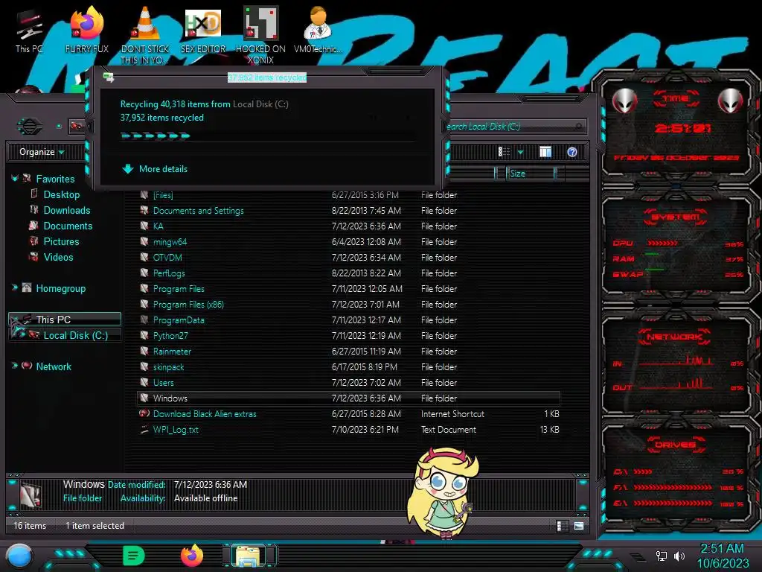Select Network in navigation pane
This screenshot has height=572, width=762.
click(x=54, y=366)
